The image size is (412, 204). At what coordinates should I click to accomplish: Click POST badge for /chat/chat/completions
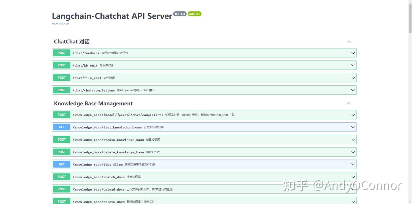point(62,90)
